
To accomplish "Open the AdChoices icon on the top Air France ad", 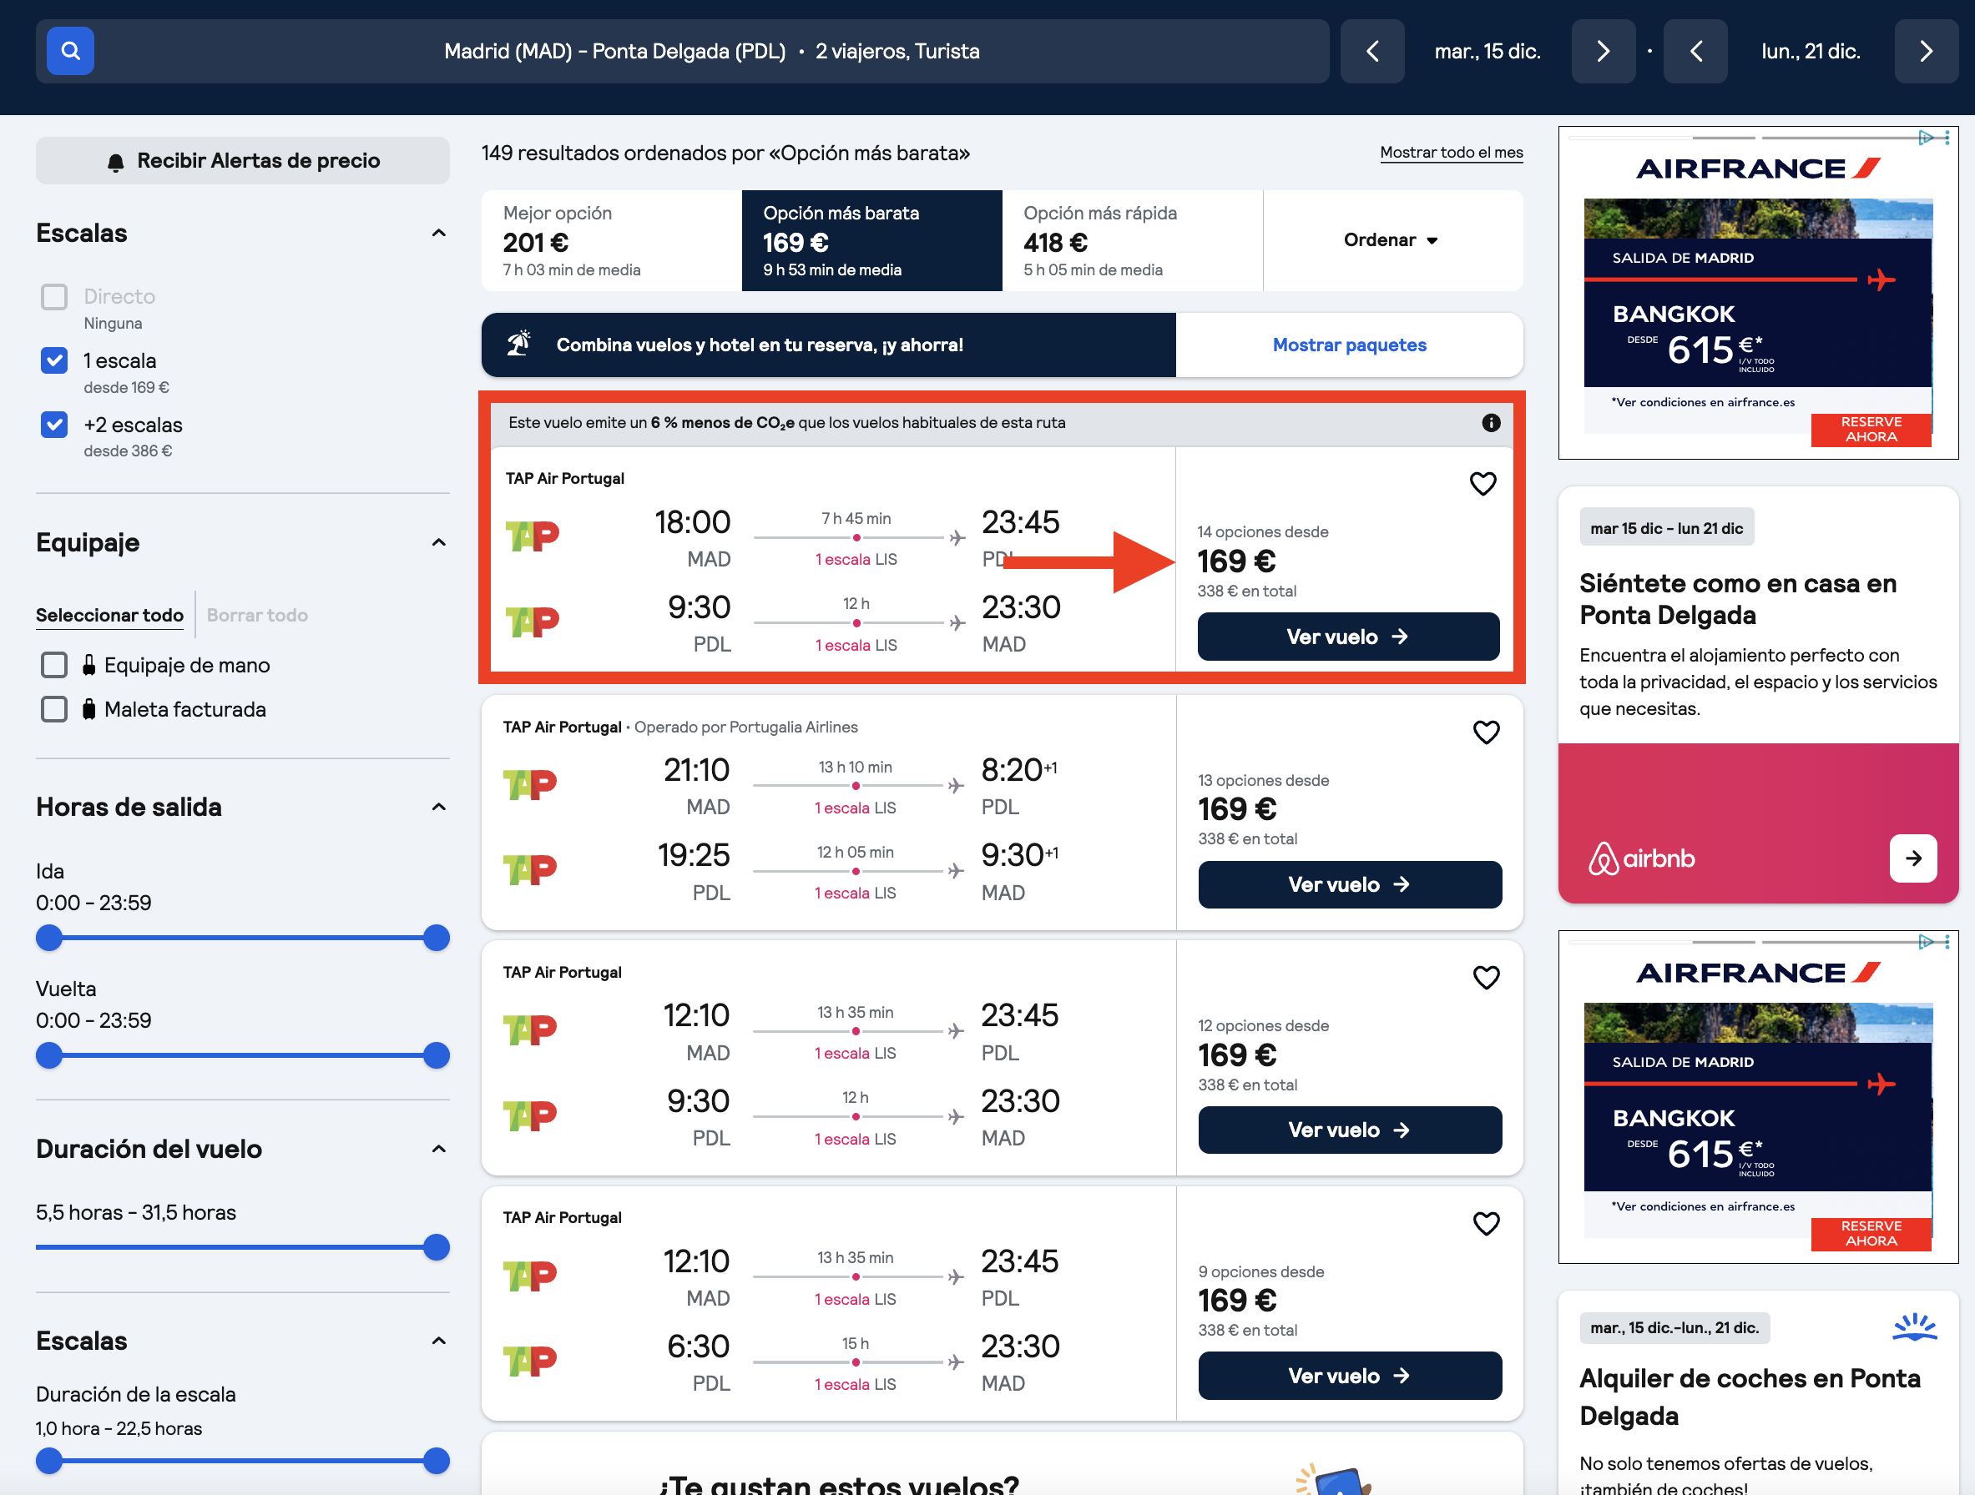I will (x=1926, y=138).
